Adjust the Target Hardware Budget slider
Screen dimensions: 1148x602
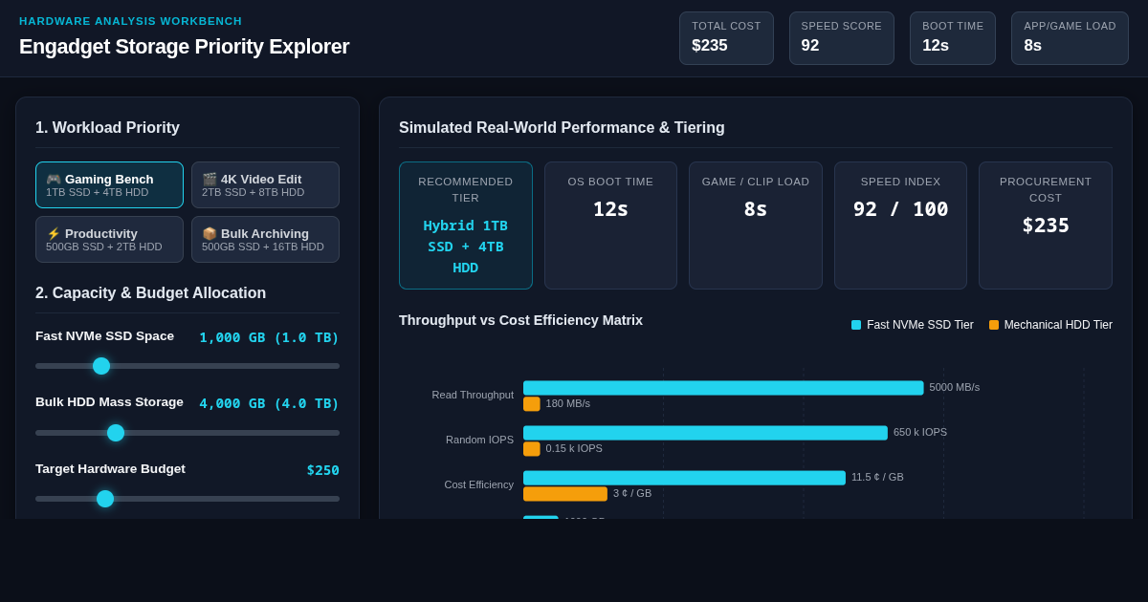point(188,499)
